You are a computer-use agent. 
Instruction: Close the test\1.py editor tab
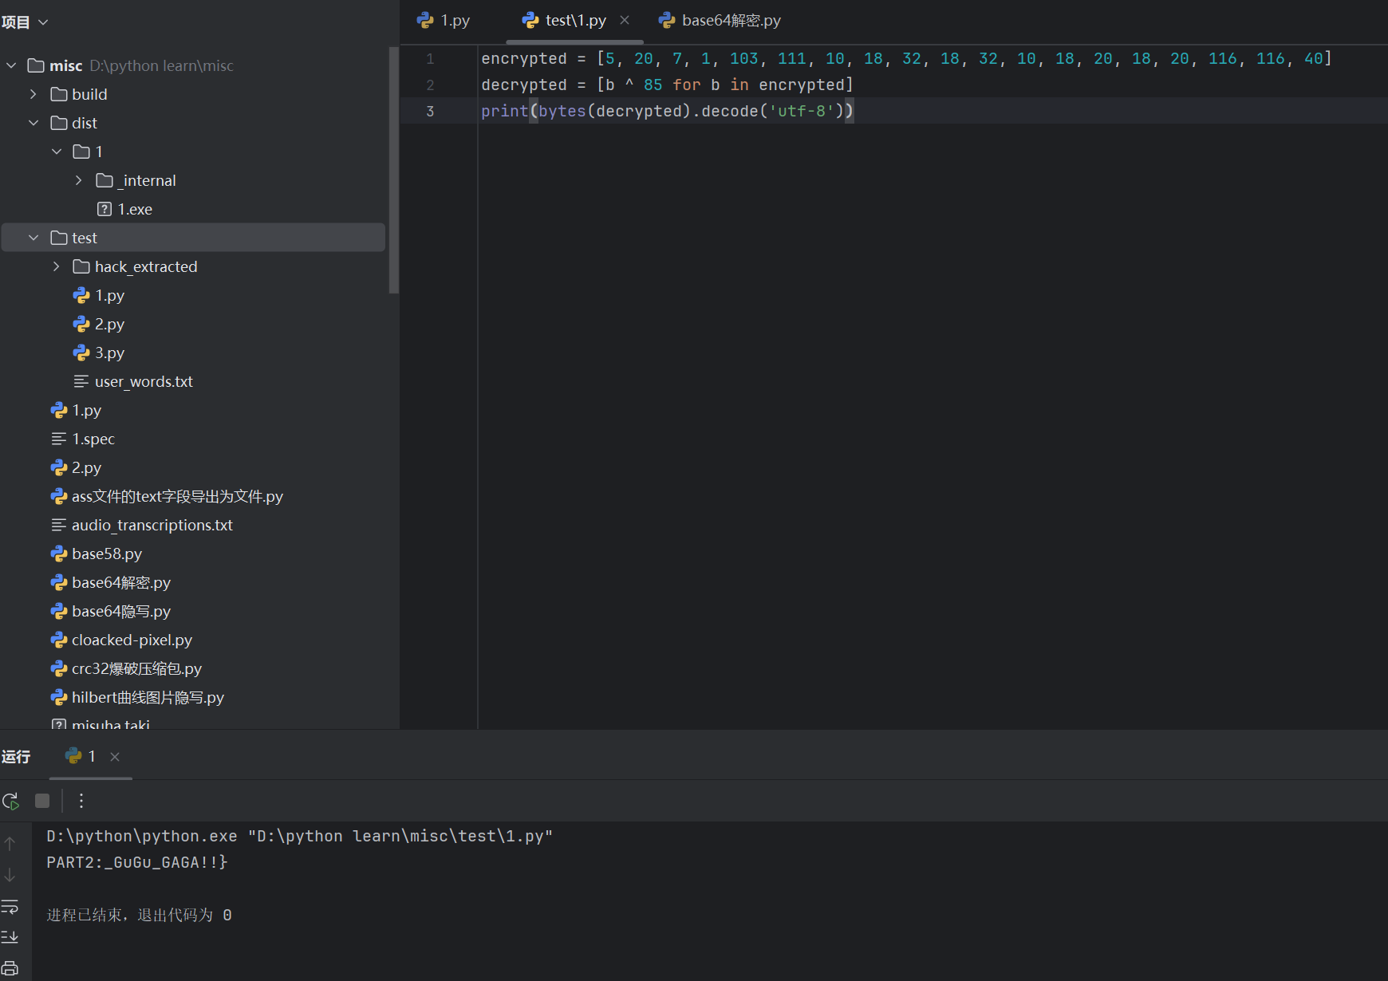click(x=625, y=20)
